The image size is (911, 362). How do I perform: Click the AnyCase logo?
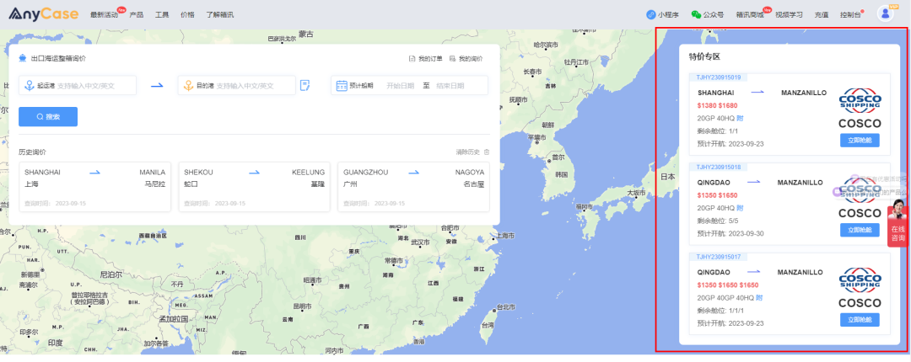click(43, 13)
